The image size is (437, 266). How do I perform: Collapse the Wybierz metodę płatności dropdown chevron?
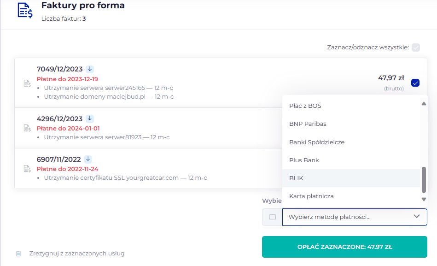pos(417,216)
